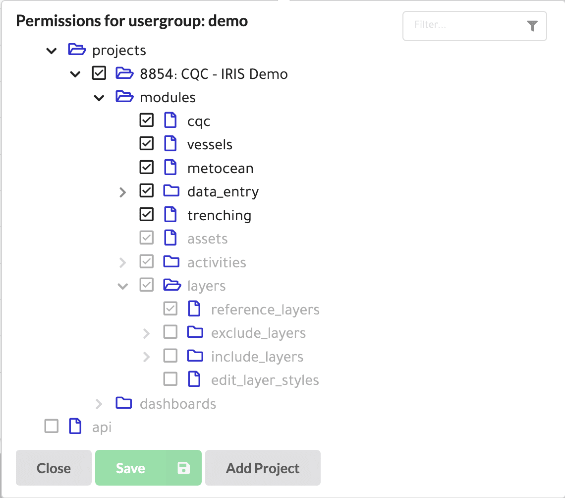565x498 pixels.
Task: Click the file icon next to edit_layer_styles
Action: coord(194,379)
